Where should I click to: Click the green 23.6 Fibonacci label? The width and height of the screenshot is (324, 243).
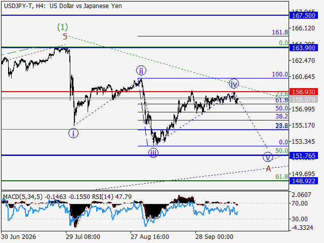pos(281,94)
